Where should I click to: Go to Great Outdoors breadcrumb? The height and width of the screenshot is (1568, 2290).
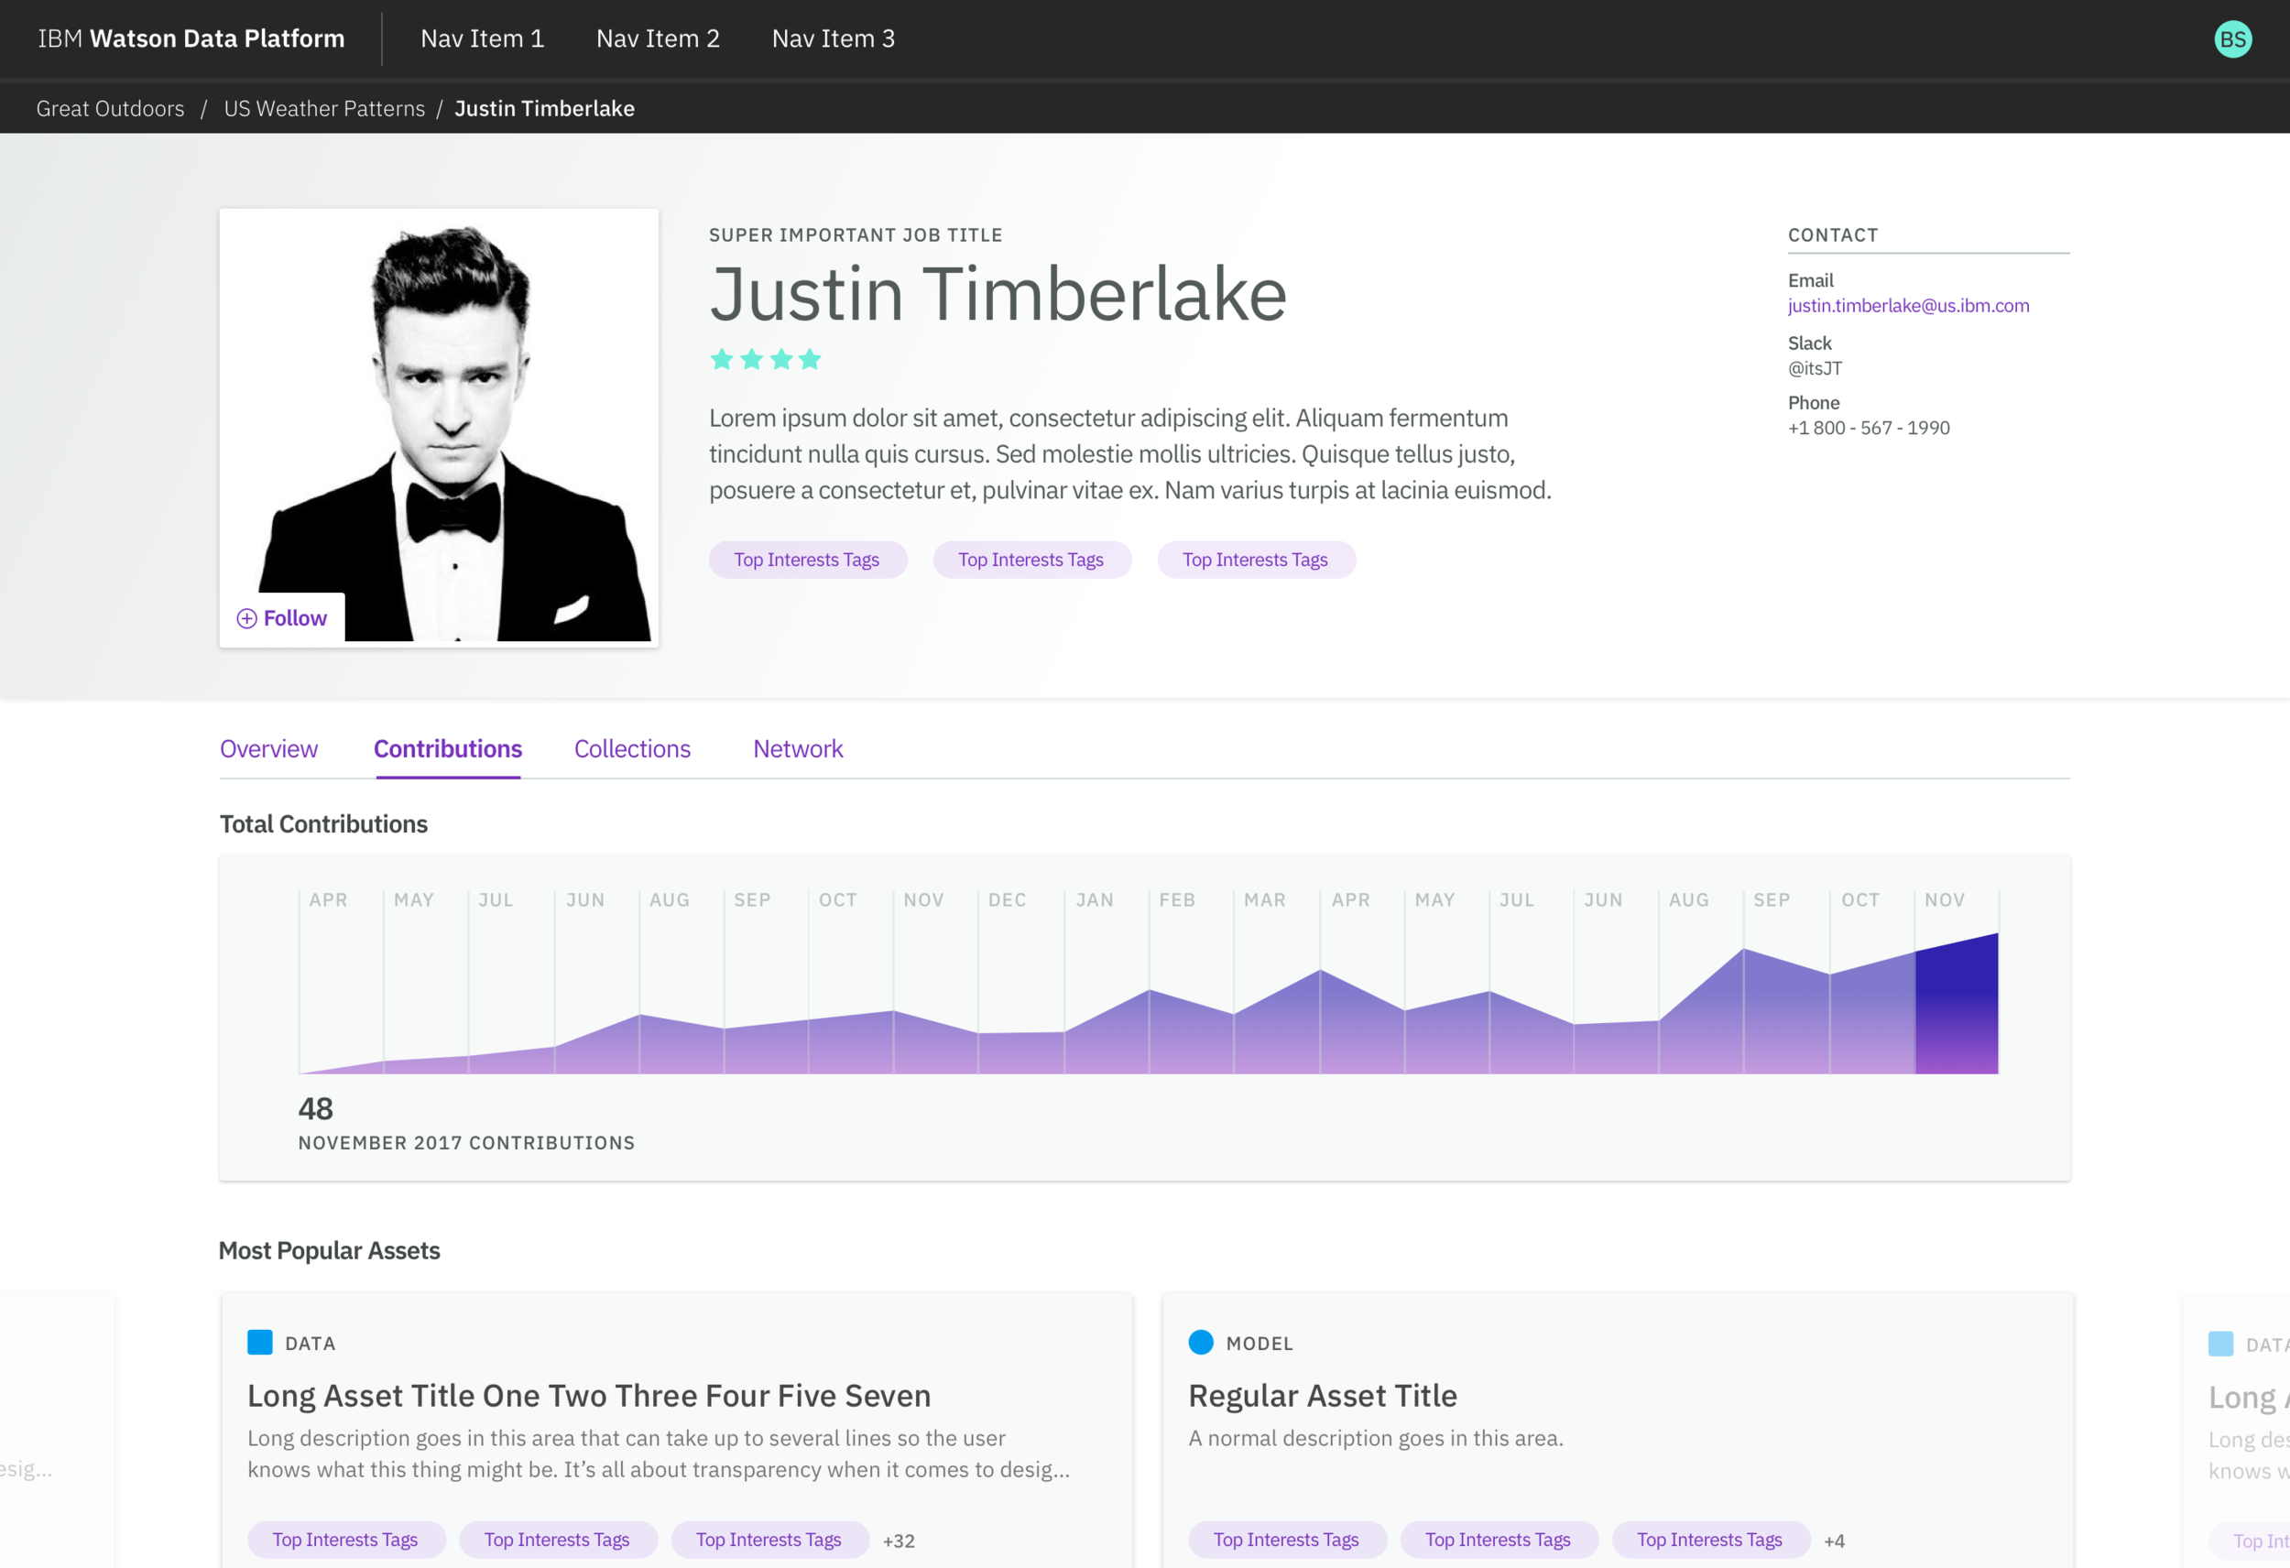(110, 108)
